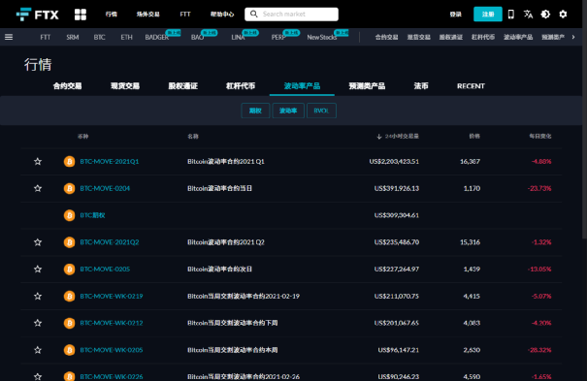Click the mobile app phone icon
Image resolution: width=587 pixels, height=381 pixels.
click(x=510, y=15)
